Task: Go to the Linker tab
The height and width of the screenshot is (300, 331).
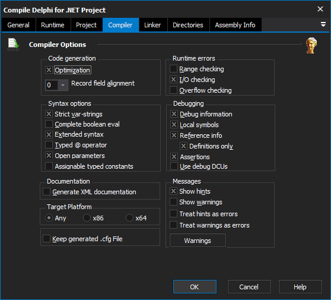Action: point(152,25)
